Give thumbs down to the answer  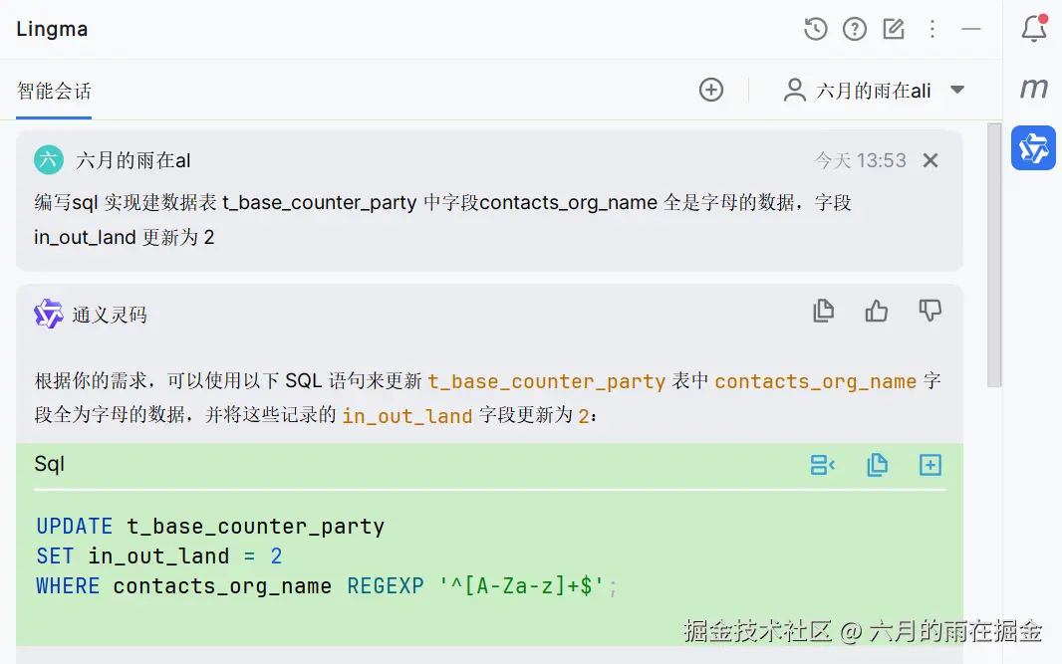929,311
